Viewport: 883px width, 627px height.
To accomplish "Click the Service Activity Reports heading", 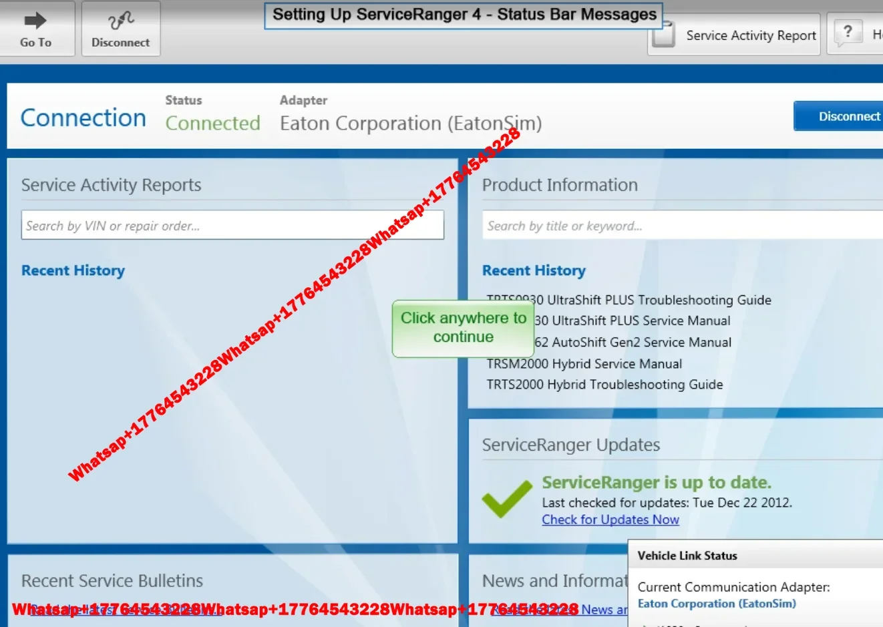I will click(111, 185).
